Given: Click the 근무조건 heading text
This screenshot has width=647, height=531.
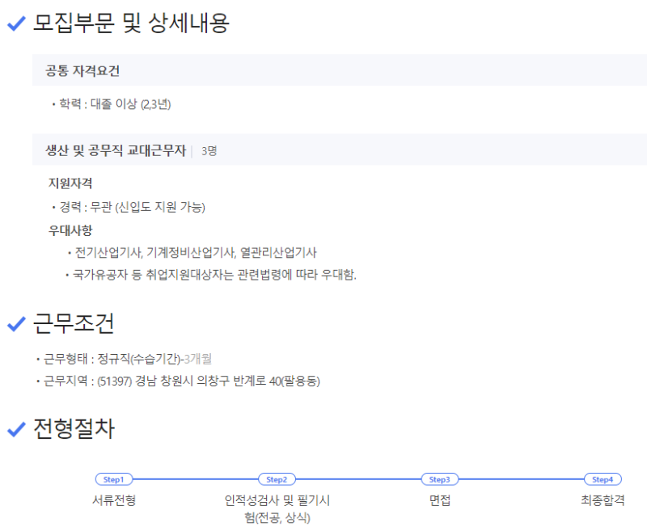Looking at the screenshot, I should coord(73,324).
